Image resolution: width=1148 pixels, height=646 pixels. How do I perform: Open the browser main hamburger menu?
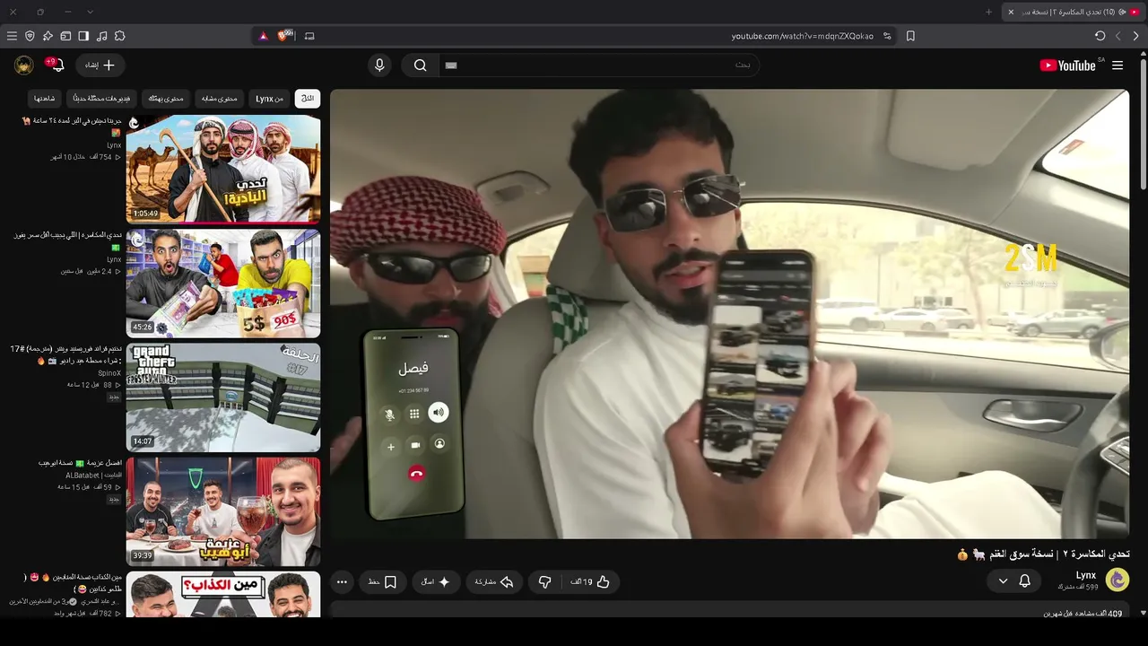tap(12, 36)
